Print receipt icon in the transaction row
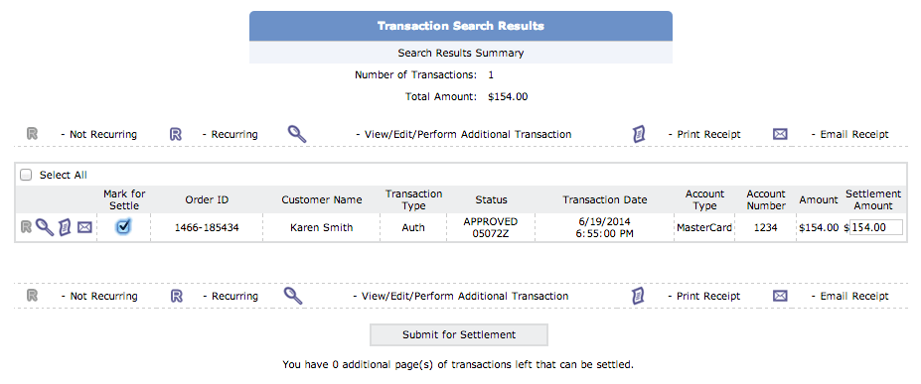Image resolution: width=921 pixels, height=384 pixels. click(x=65, y=227)
